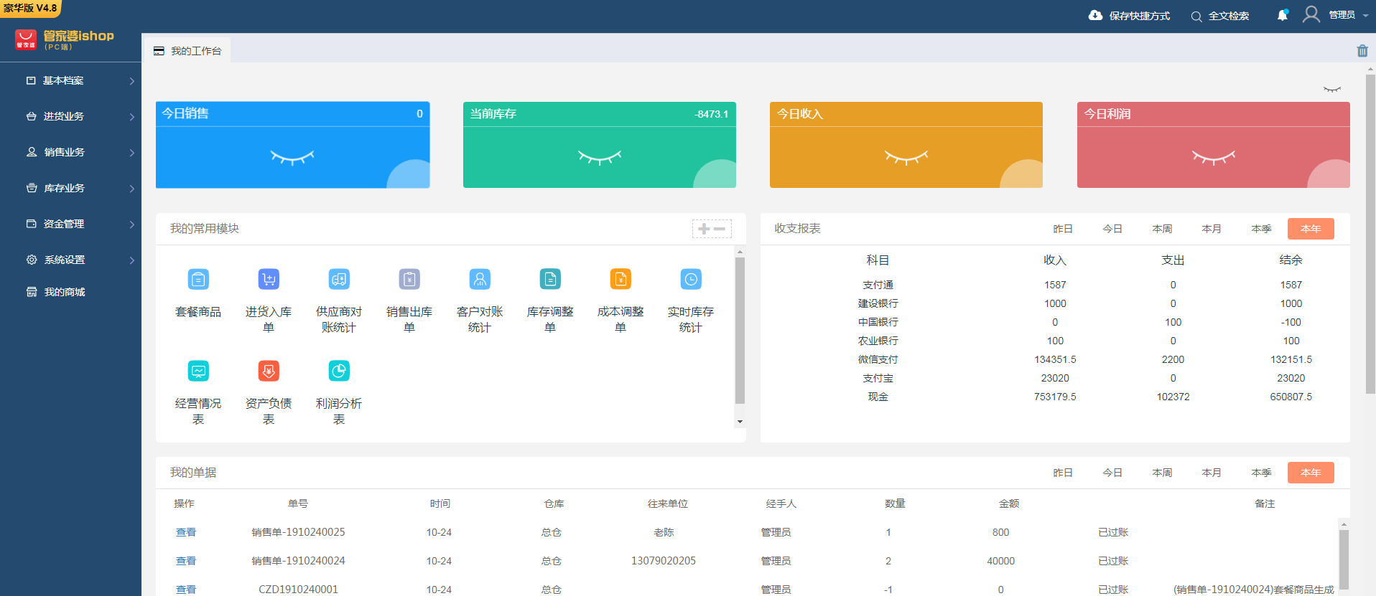Click the plus icon in 我的常用模块
The height and width of the screenshot is (596, 1376).
tap(704, 229)
